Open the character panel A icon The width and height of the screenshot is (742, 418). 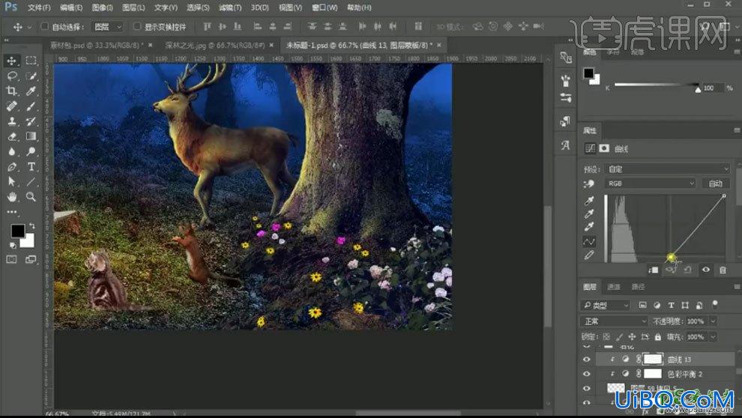click(565, 145)
